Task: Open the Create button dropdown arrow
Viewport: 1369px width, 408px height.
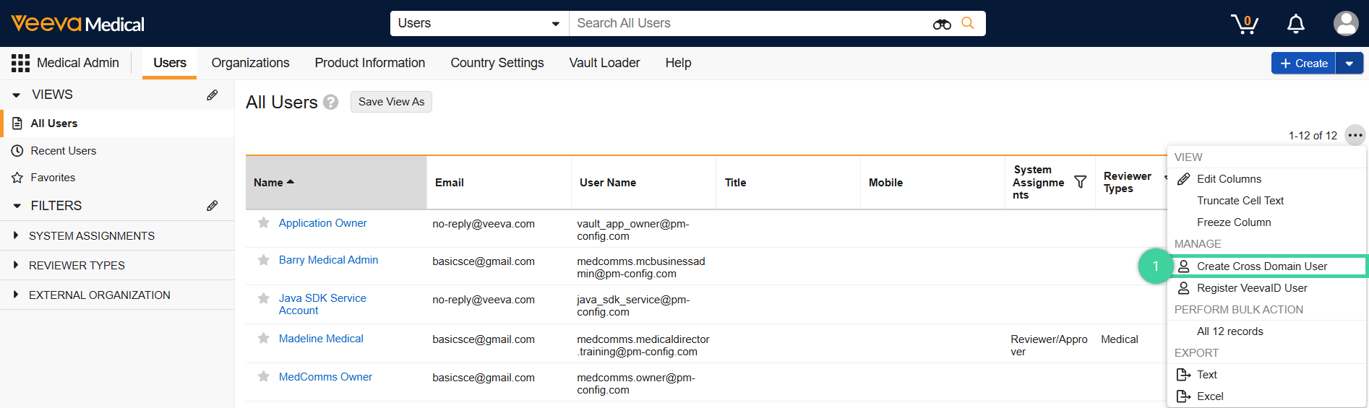Action: click(x=1349, y=64)
